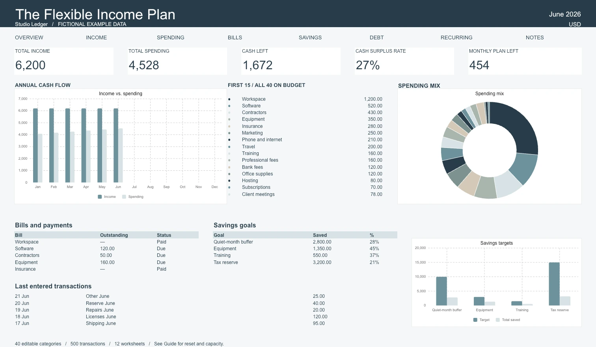Select the Professional fees budget row
This screenshot has width=596, height=347.
click(305, 160)
